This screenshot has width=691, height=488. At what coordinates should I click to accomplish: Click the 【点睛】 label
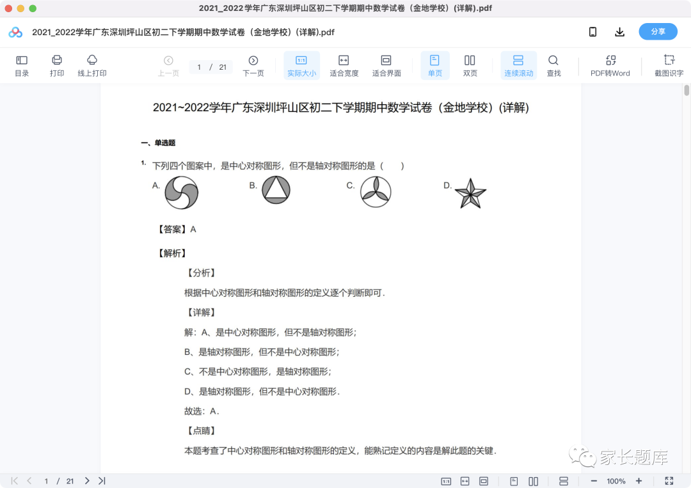tap(202, 430)
